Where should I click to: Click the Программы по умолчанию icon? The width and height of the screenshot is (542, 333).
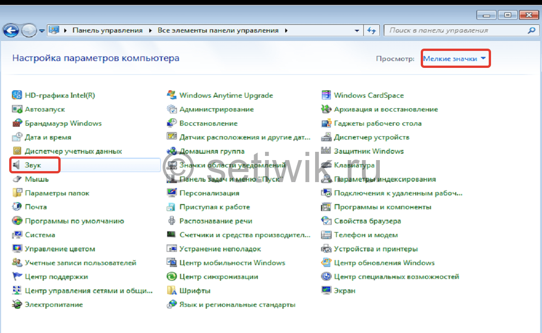pyautogui.click(x=17, y=221)
